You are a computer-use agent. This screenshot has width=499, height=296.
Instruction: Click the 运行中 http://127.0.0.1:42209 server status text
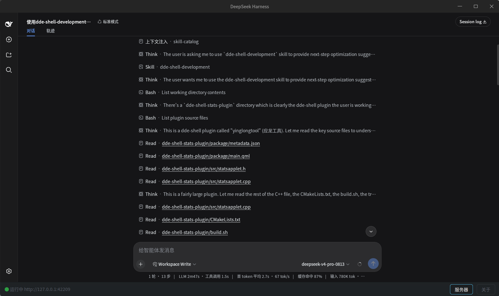tap(40, 289)
